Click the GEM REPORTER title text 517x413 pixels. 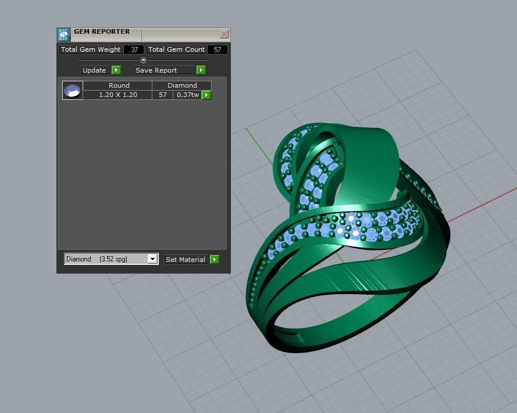pyautogui.click(x=102, y=31)
